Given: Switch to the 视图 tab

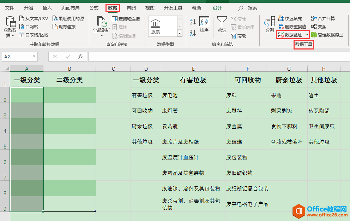Looking at the screenshot, I should 150,8.
